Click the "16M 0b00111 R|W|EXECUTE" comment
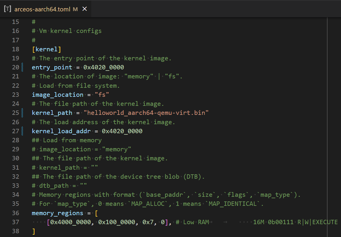 pyautogui.click(x=295, y=222)
